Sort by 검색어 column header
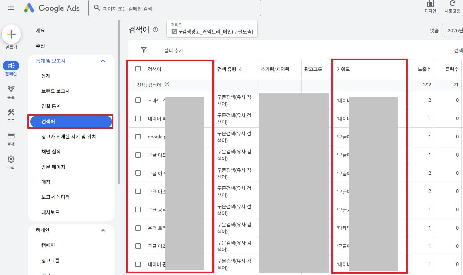Screen dimensions: 463x275 coord(155,69)
